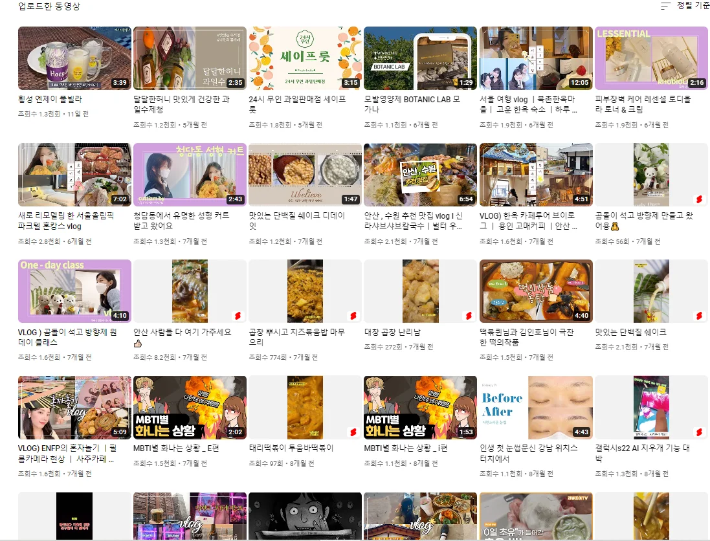Open the One-day class 곰돌이 석고 방향제 thumbnail
710x541 pixels.
74,291
